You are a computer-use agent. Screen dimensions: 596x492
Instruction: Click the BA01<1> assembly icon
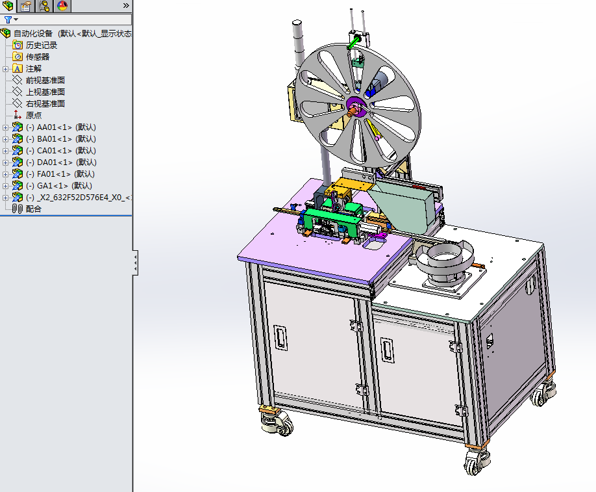18,139
